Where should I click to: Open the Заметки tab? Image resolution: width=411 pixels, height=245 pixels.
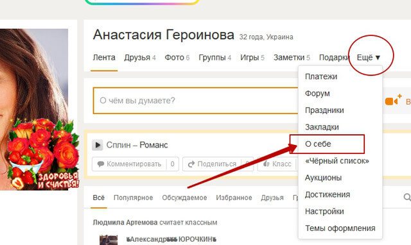pos(292,57)
